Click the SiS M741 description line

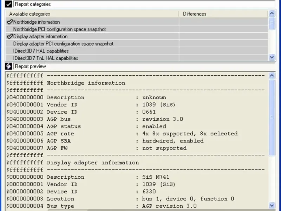(105, 177)
